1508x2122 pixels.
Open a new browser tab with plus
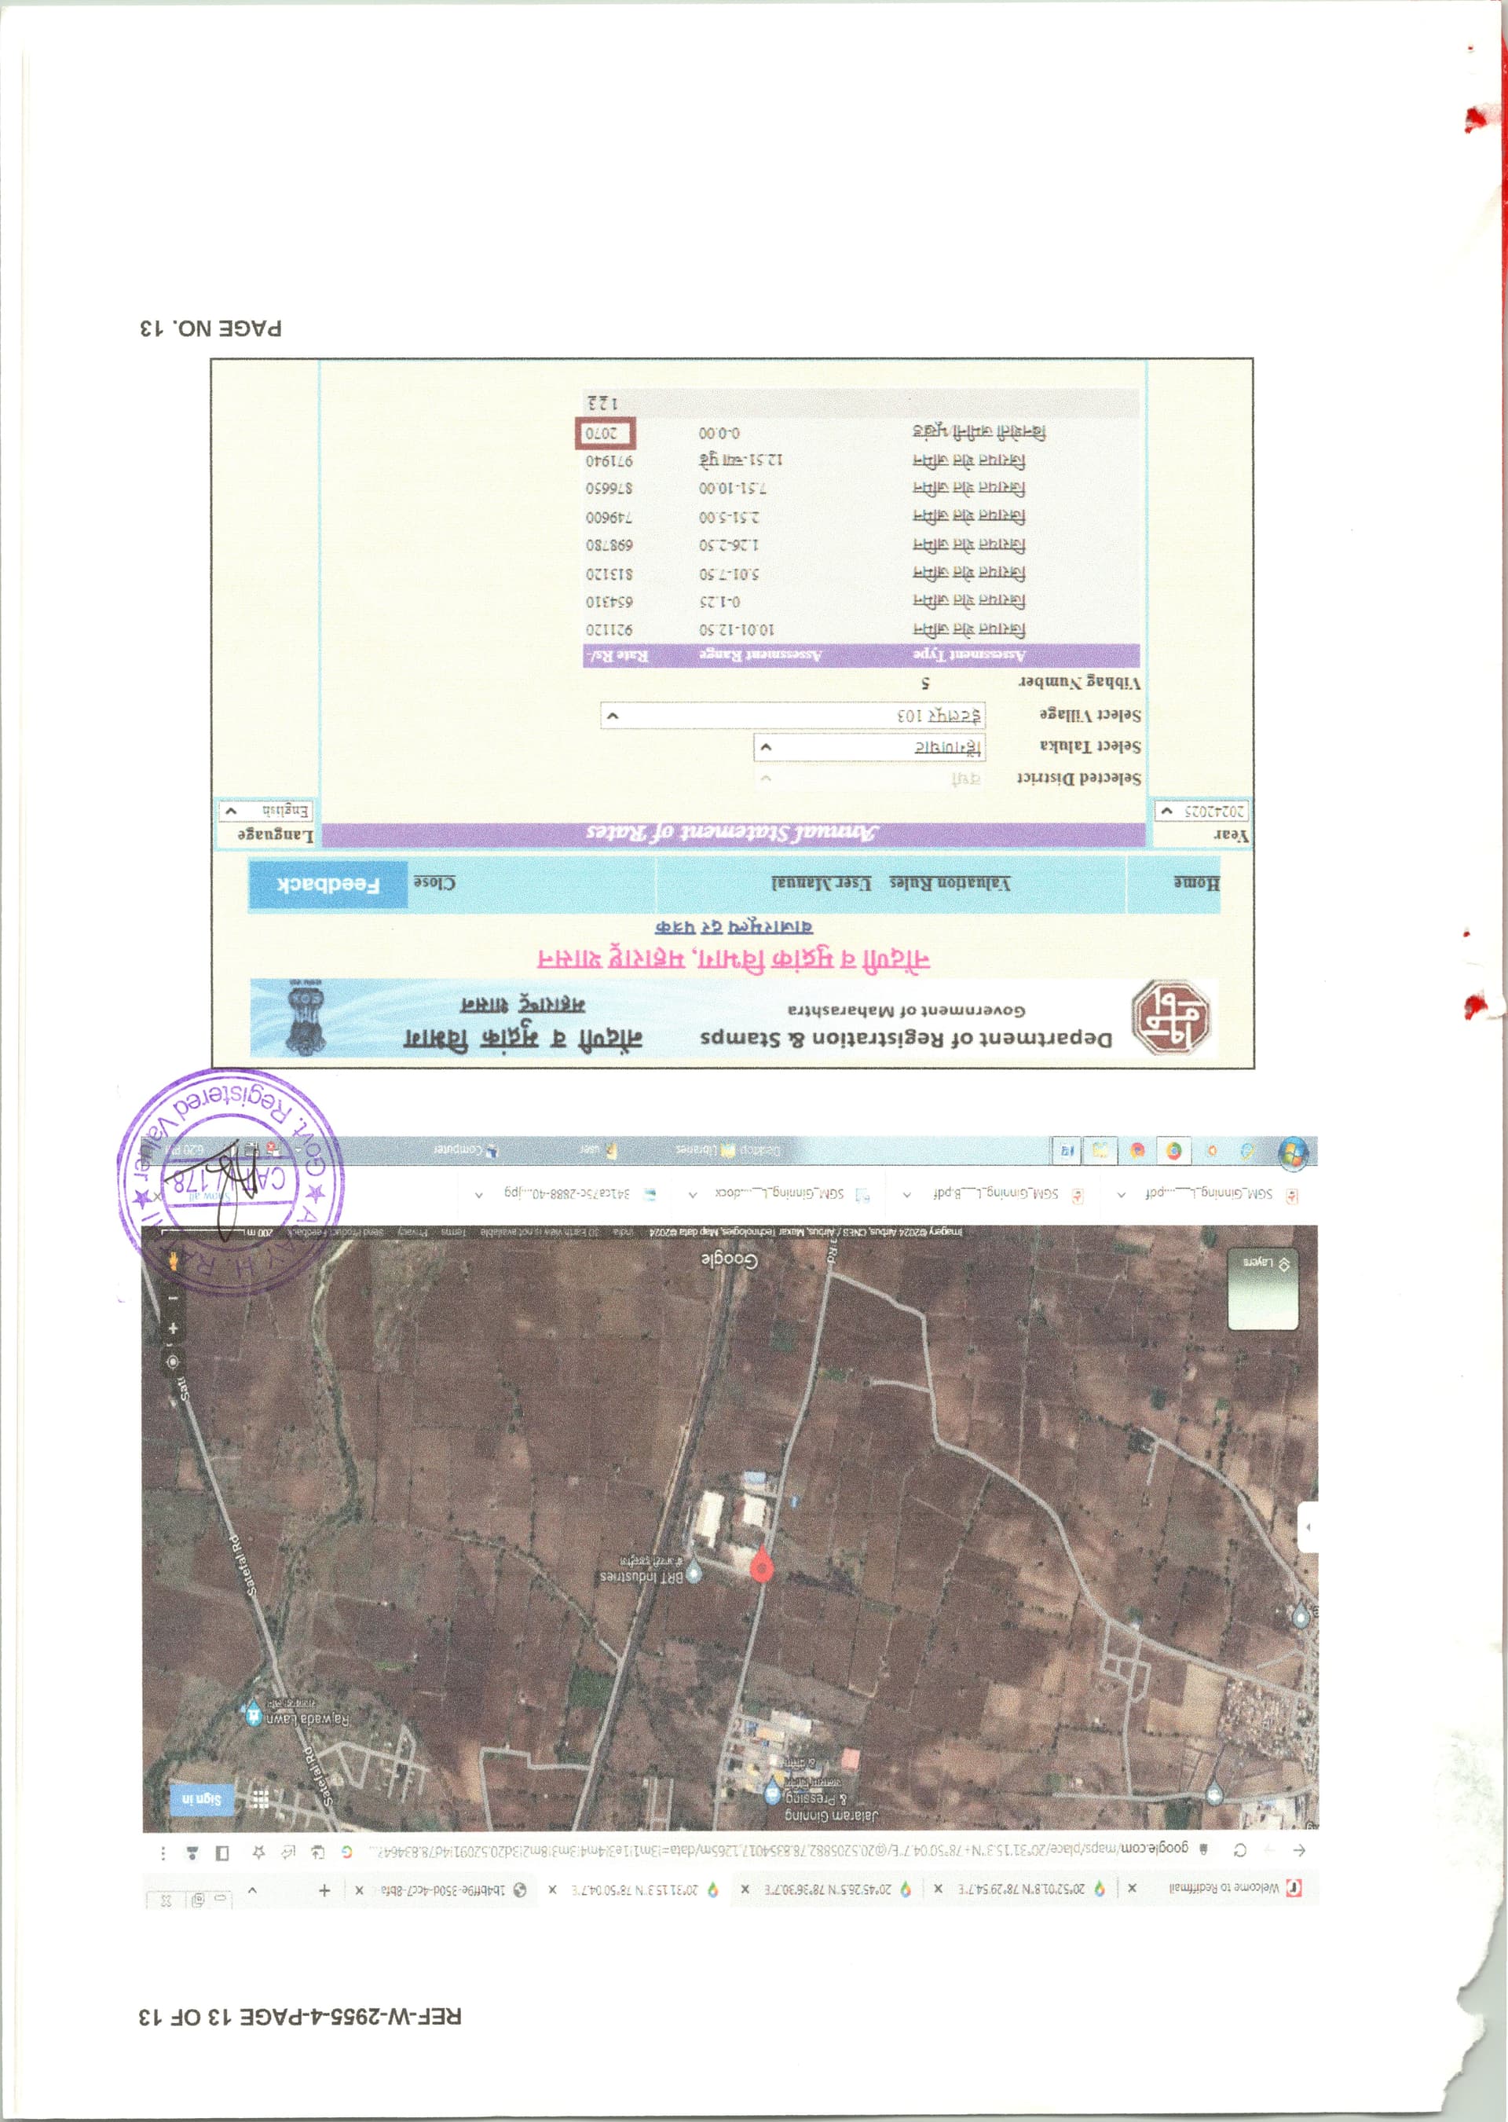tap(324, 1889)
